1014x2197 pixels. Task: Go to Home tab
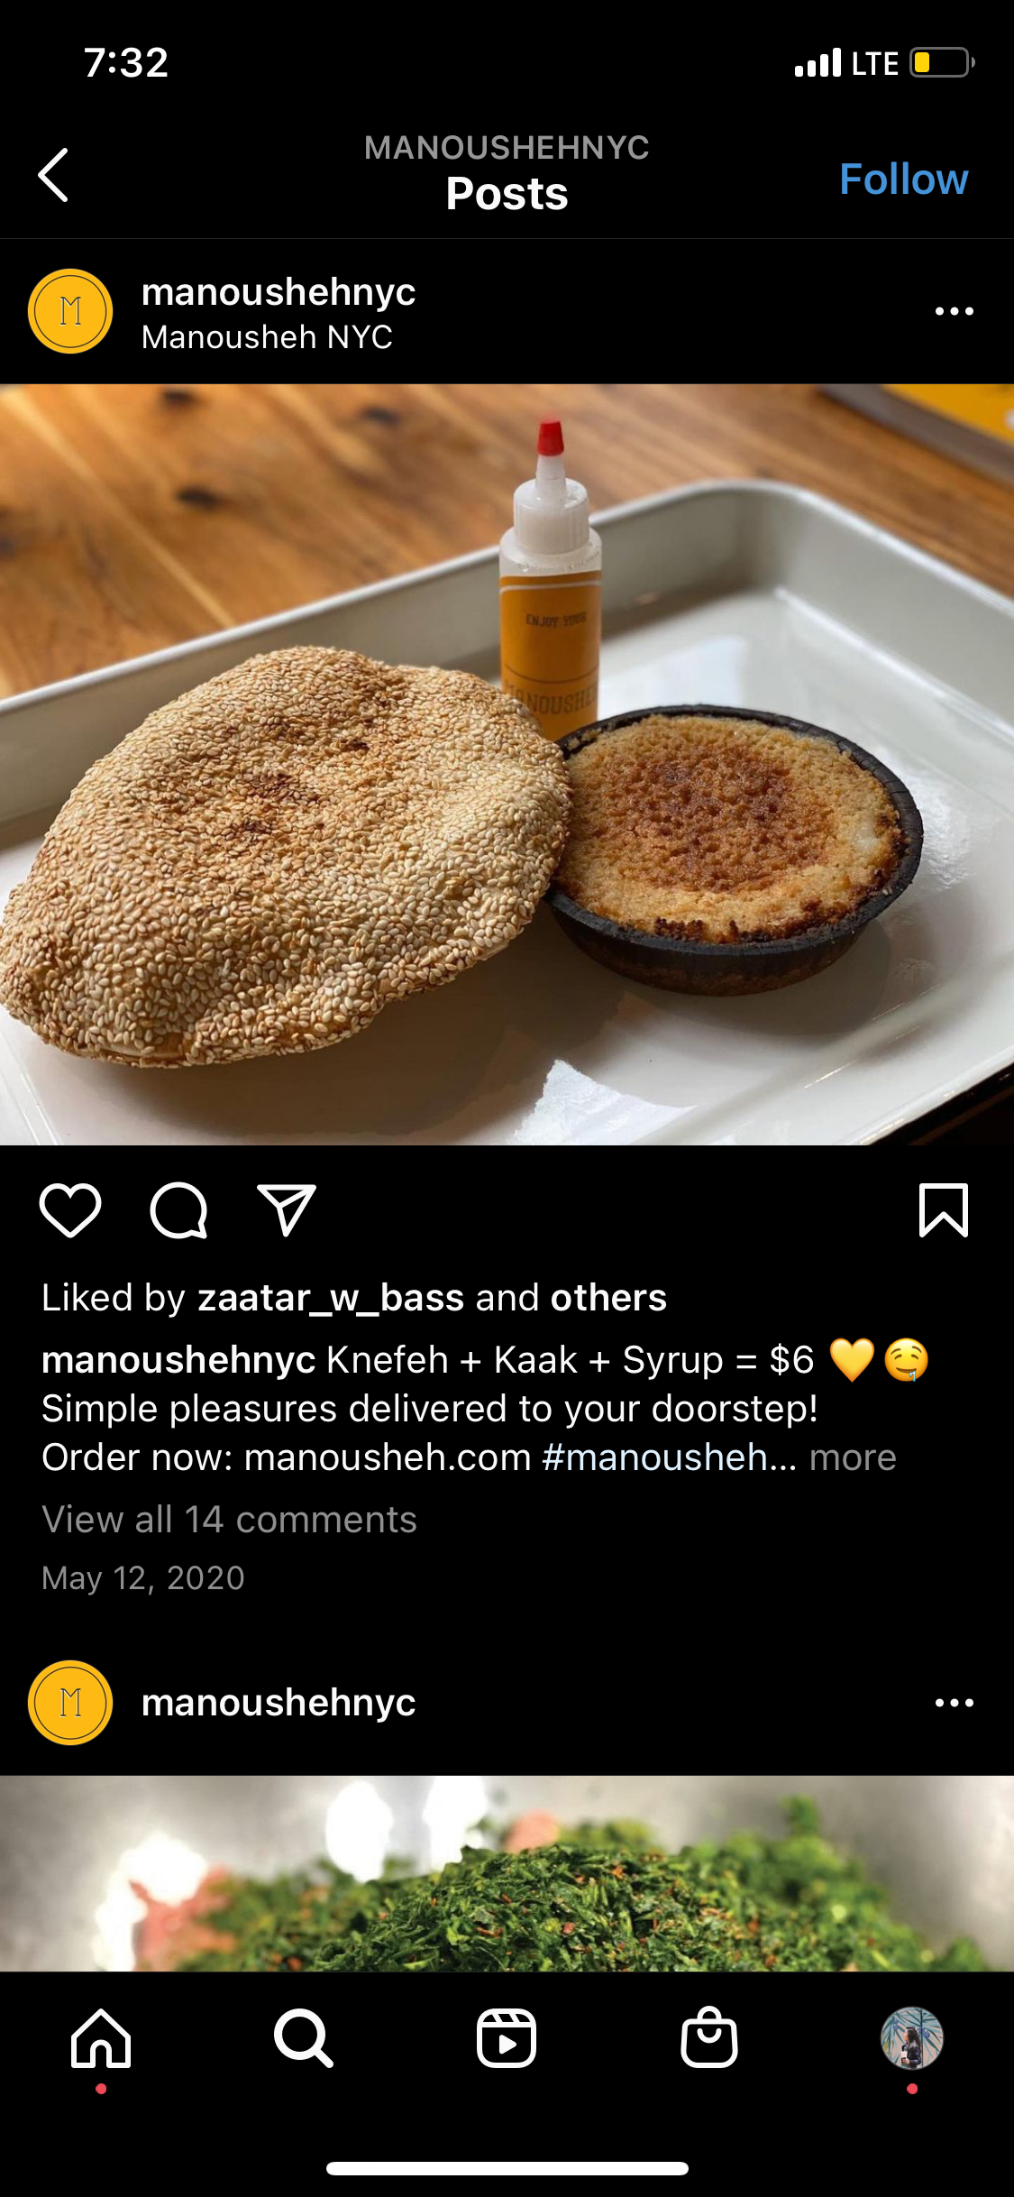(x=101, y=2038)
